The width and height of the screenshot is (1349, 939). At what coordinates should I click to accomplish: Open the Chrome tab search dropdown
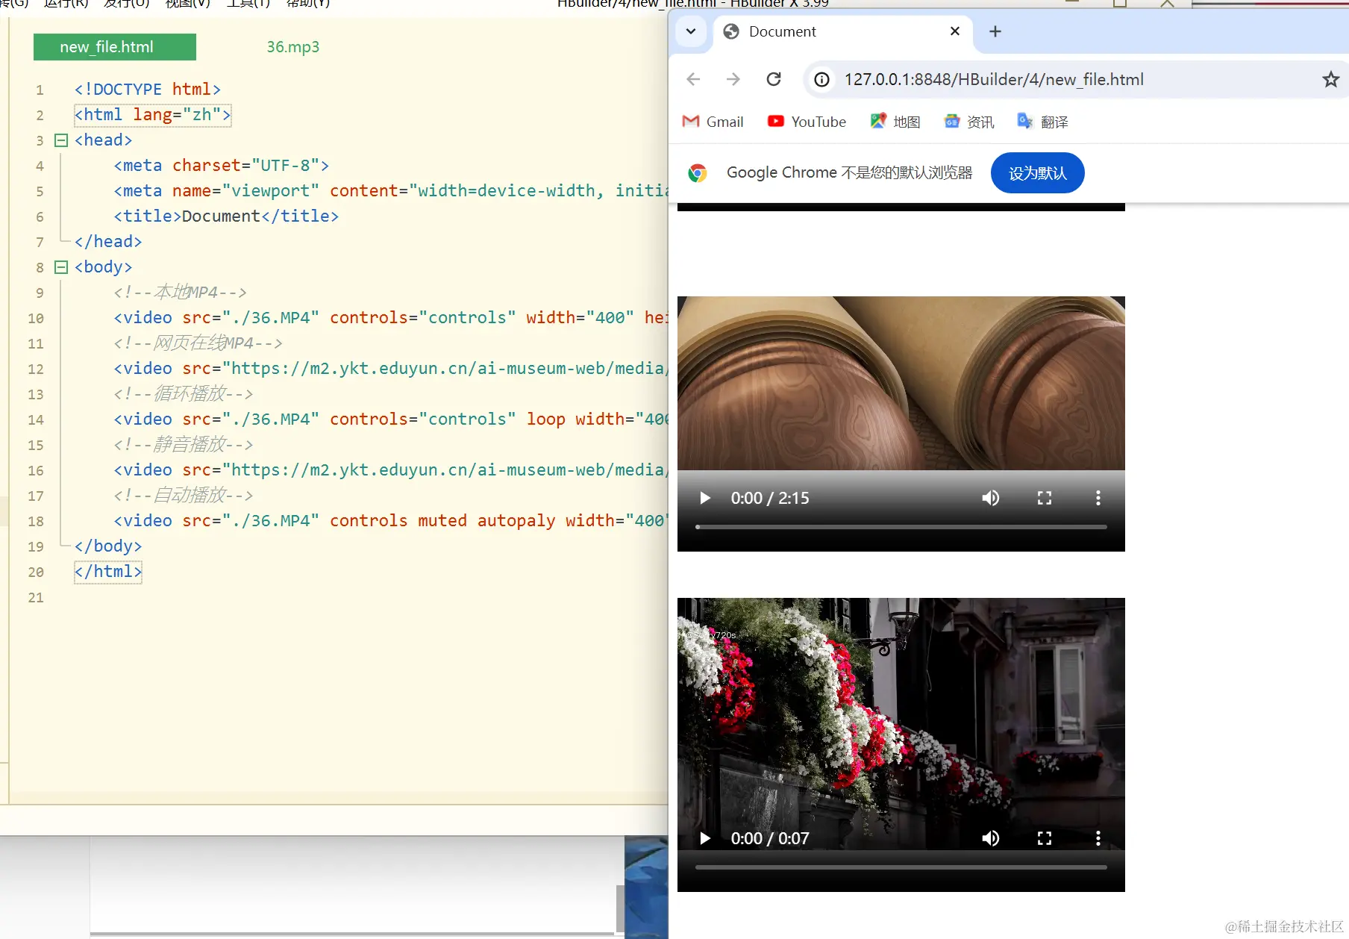pos(691,31)
